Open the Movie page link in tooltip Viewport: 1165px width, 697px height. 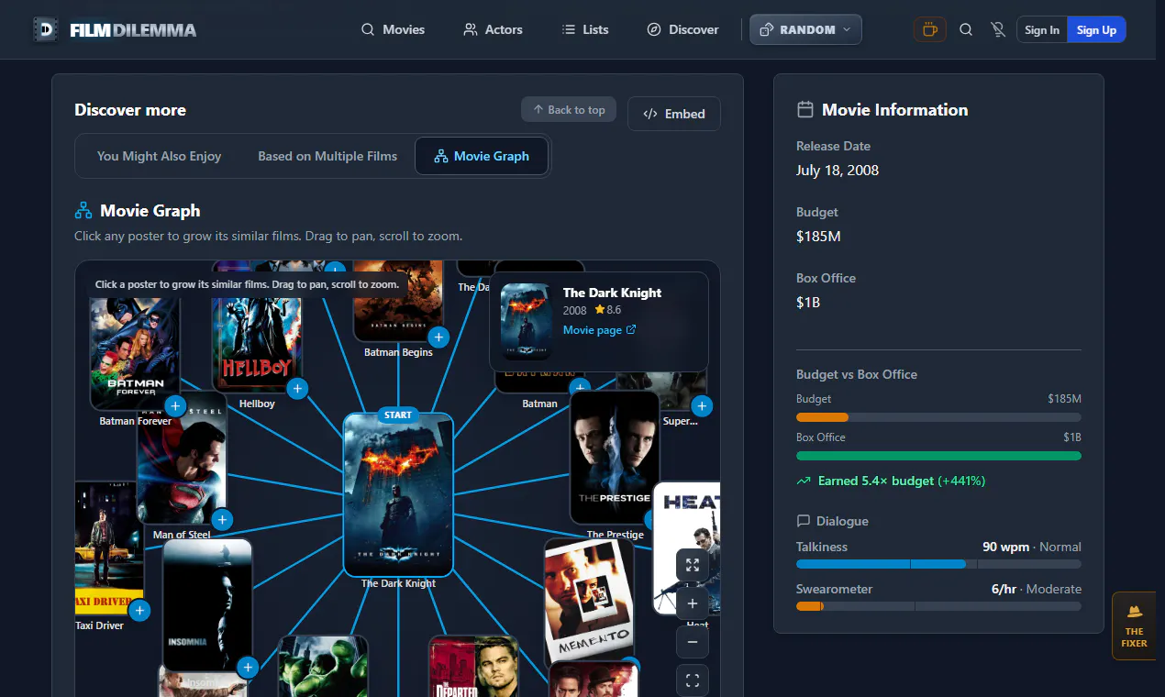(x=599, y=330)
